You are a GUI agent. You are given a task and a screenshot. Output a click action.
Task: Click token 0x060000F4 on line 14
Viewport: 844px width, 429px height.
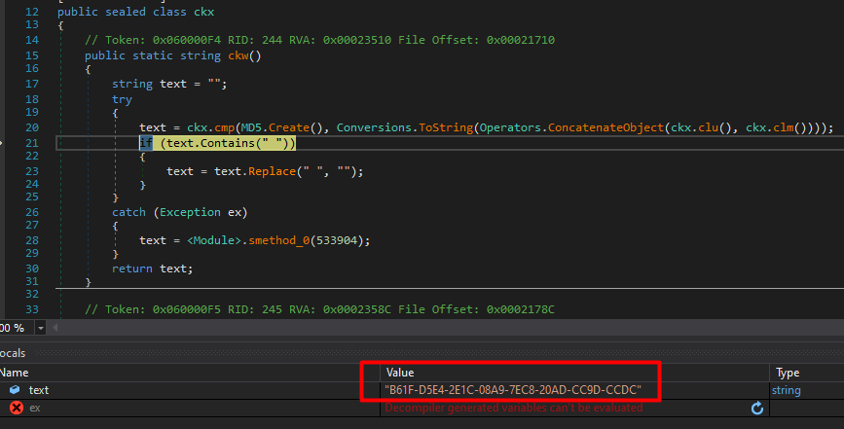pyautogui.click(x=187, y=40)
